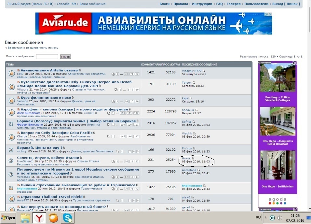Open RU keyboard language selector

(258, 217)
